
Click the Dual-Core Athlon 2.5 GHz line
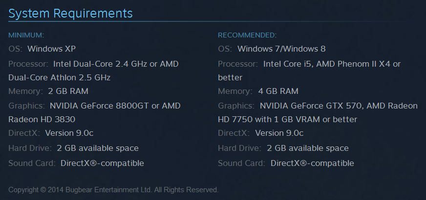(x=59, y=77)
